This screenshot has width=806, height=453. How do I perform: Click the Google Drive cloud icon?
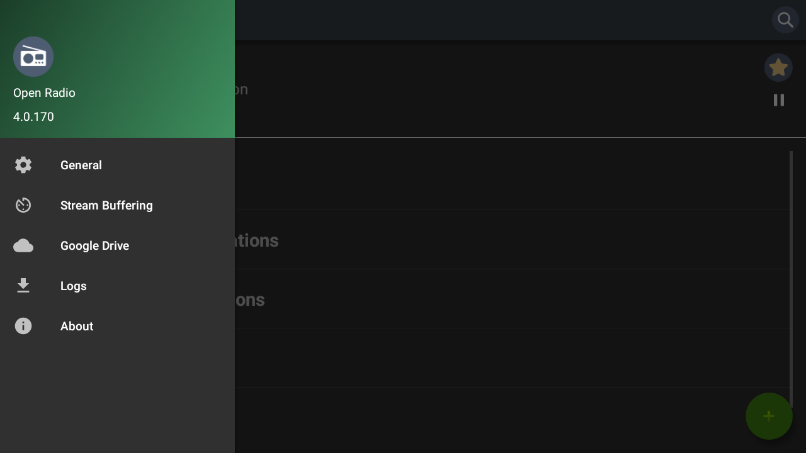(23, 245)
